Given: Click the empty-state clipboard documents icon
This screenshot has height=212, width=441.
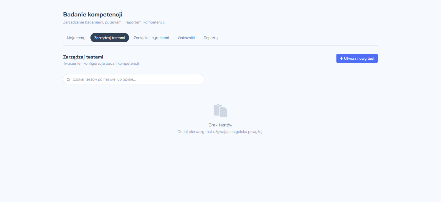Looking at the screenshot, I should coord(220,111).
